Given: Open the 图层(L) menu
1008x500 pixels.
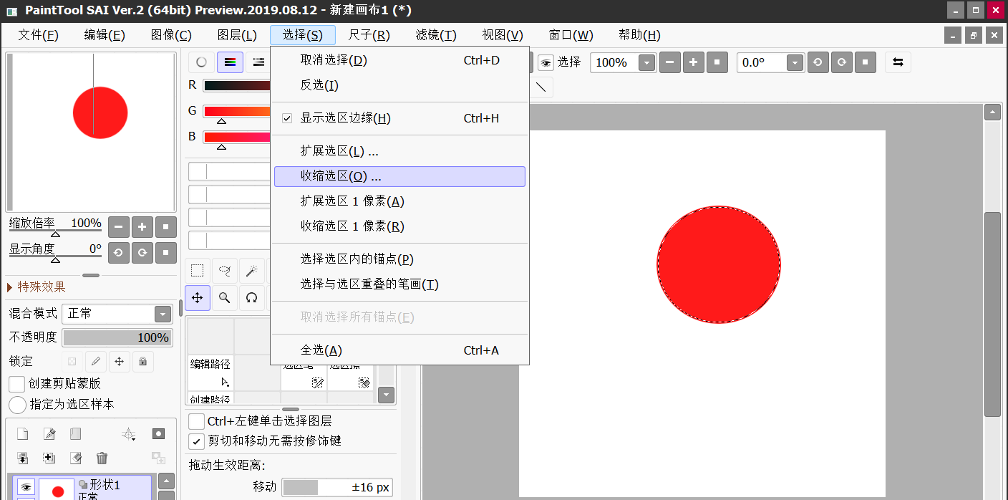Looking at the screenshot, I should [237, 35].
